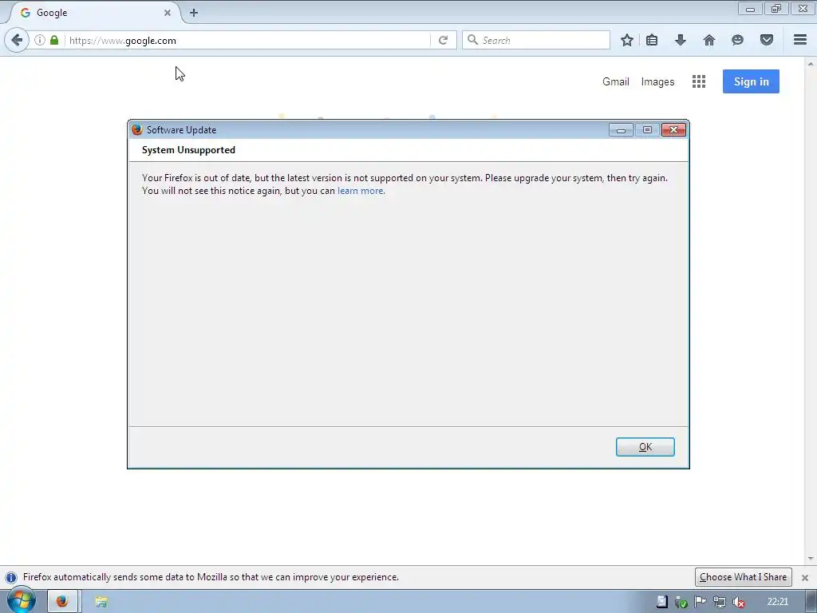Click the System Unsupported heading text
Image resolution: width=817 pixels, height=613 pixels.
[x=188, y=150]
